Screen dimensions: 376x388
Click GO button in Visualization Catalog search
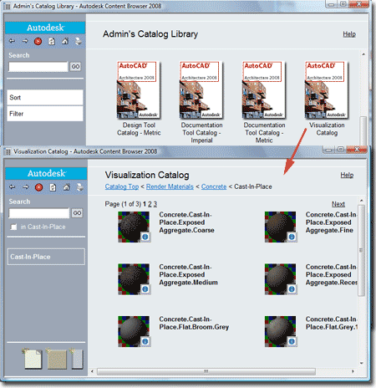click(77, 213)
